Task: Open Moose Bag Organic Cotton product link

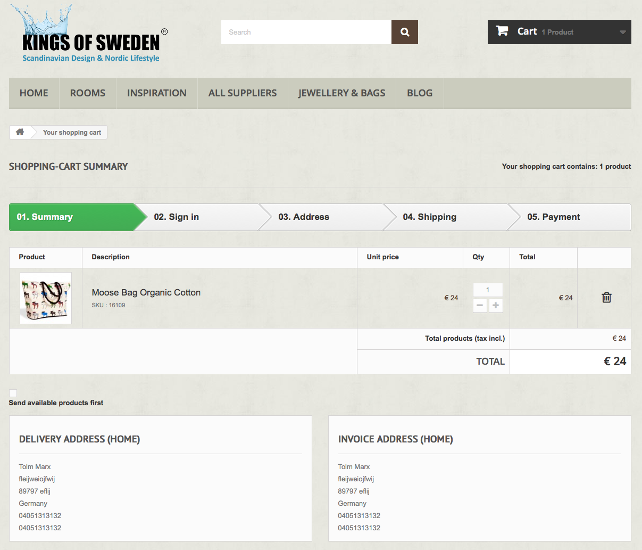Action: (146, 292)
